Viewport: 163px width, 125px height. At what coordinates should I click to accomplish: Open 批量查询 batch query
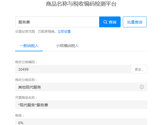[135, 22]
